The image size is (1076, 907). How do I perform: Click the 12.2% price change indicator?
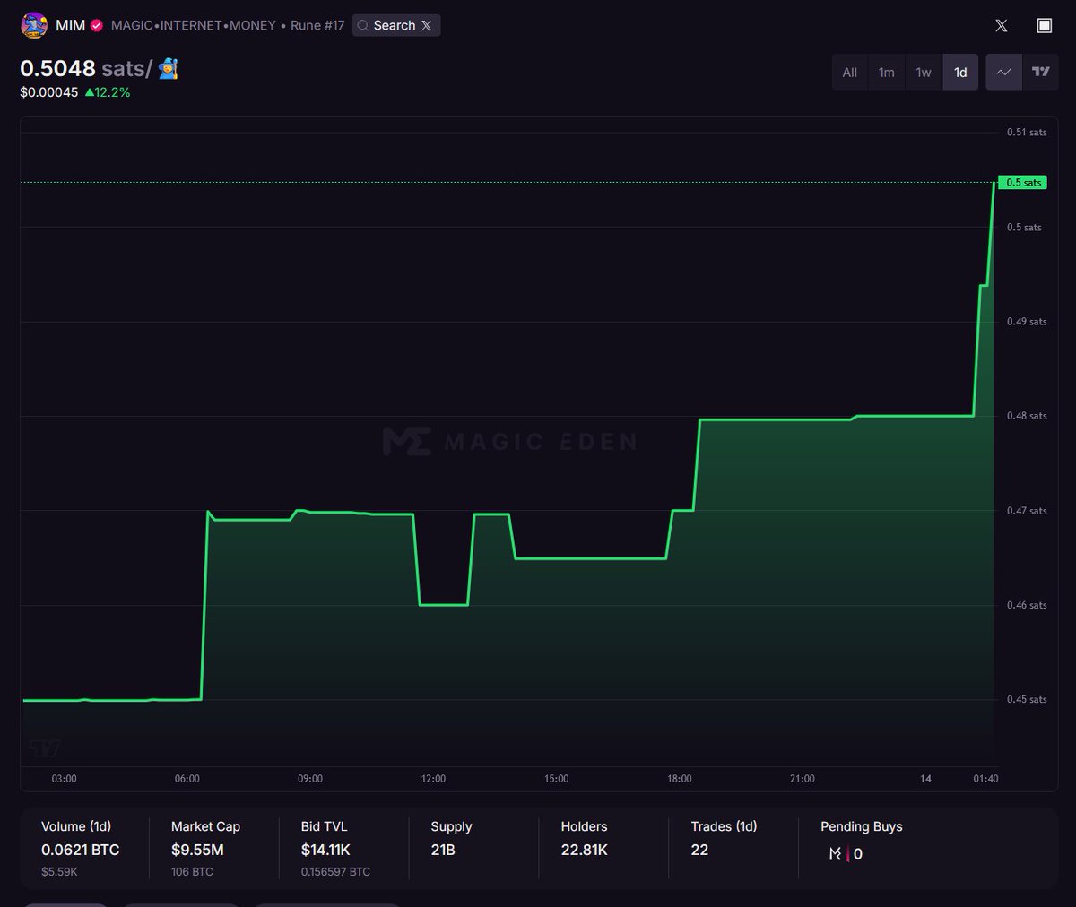pyautogui.click(x=108, y=92)
